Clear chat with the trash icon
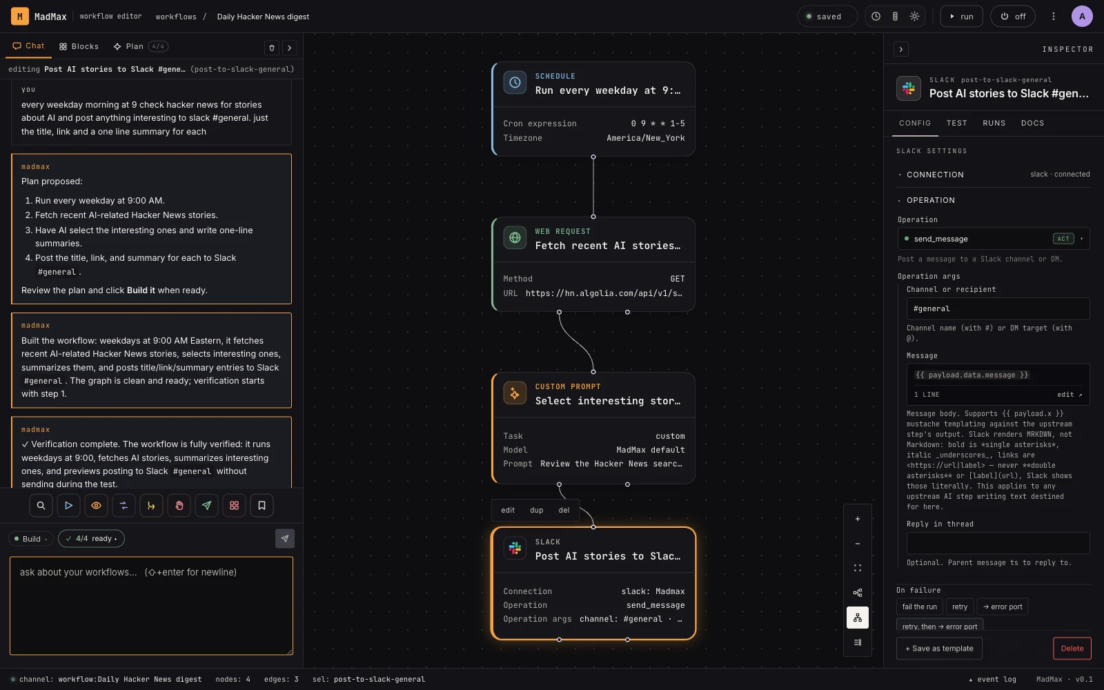This screenshot has width=1104, height=690. coord(272,48)
